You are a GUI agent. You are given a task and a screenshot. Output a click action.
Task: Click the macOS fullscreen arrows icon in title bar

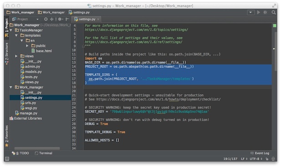274,6
